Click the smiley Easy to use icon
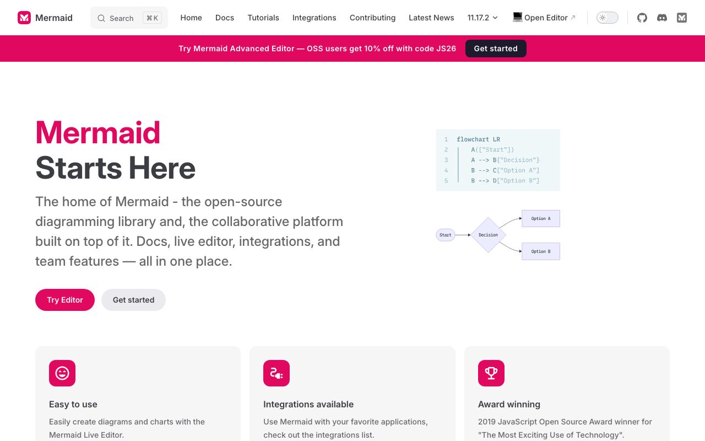 pyautogui.click(x=62, y=373)
